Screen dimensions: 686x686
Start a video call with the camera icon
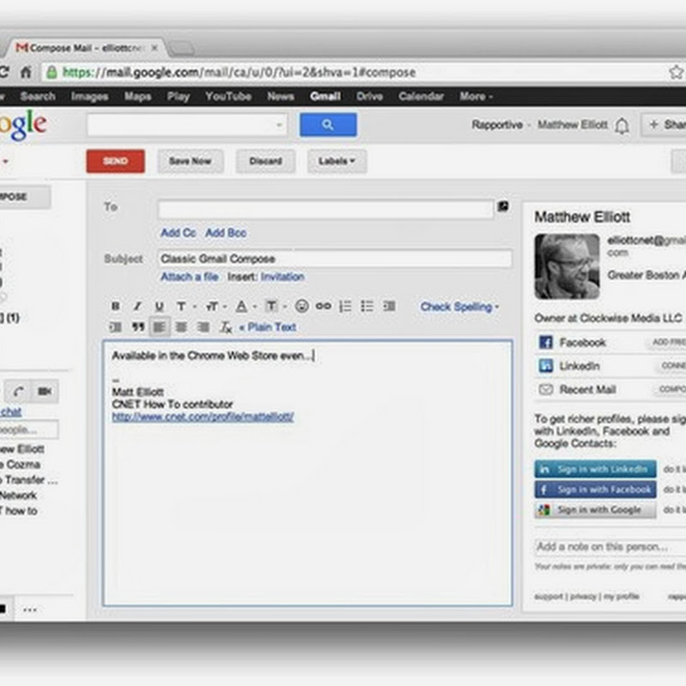45,391
